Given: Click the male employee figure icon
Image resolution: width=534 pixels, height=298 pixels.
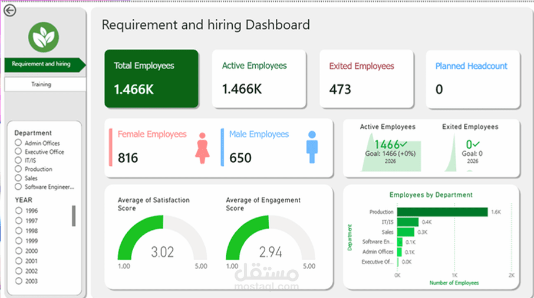Looking at the screenshot, I should 312,147.
